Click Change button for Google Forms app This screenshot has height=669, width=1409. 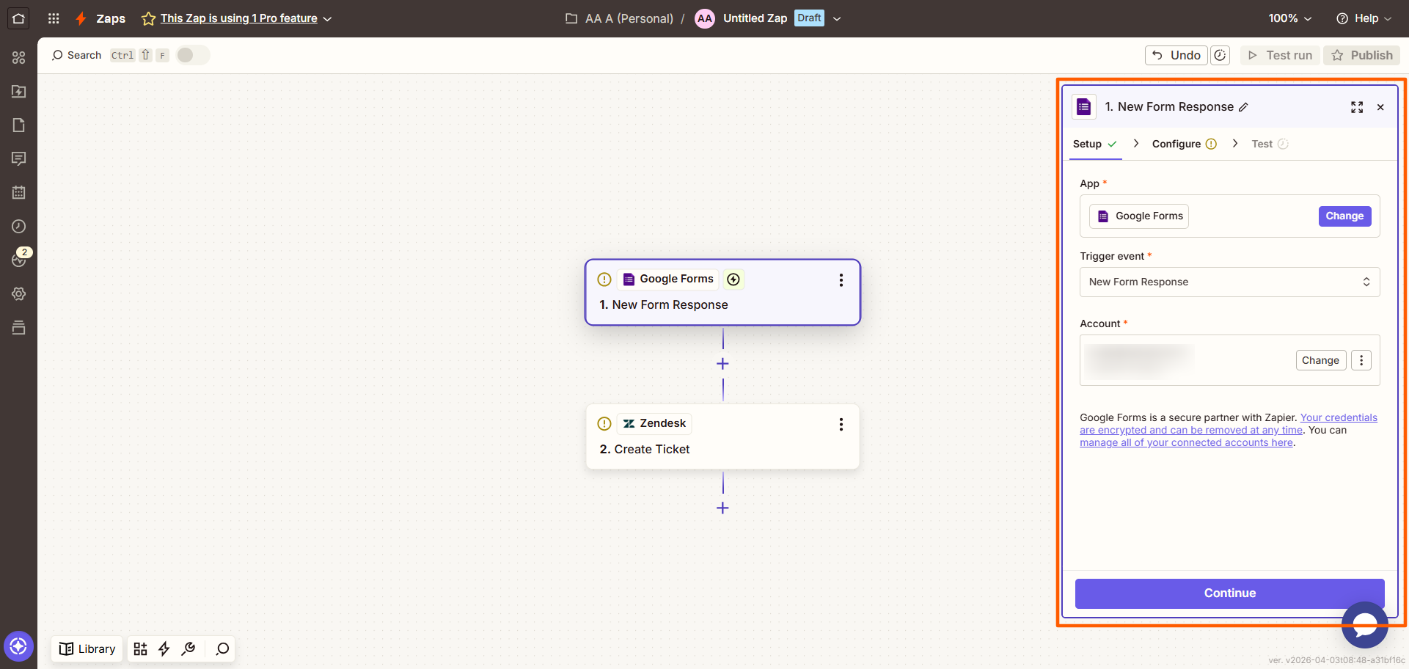[x=1344, y=216]
